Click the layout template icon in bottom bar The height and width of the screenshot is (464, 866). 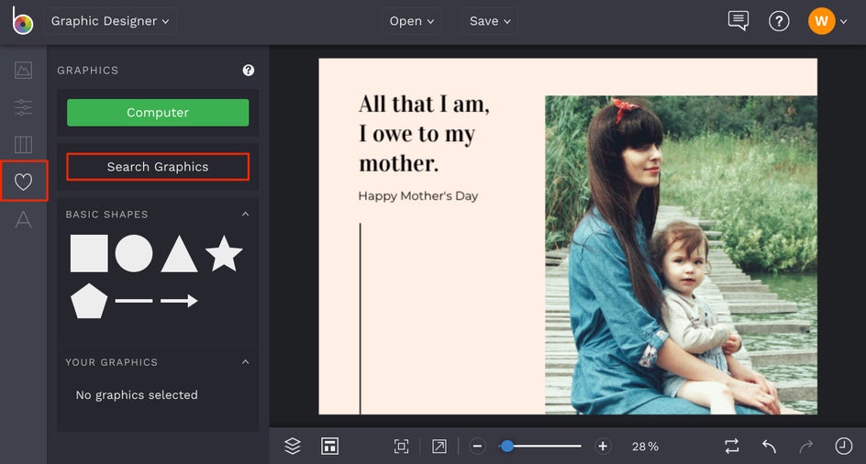pyautogui.click(x=329, y=446)
